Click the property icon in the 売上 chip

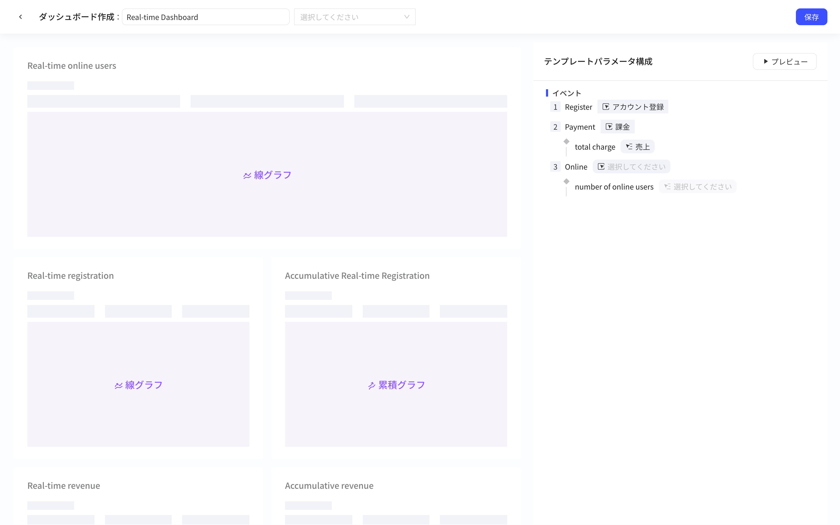coord(629,146)
